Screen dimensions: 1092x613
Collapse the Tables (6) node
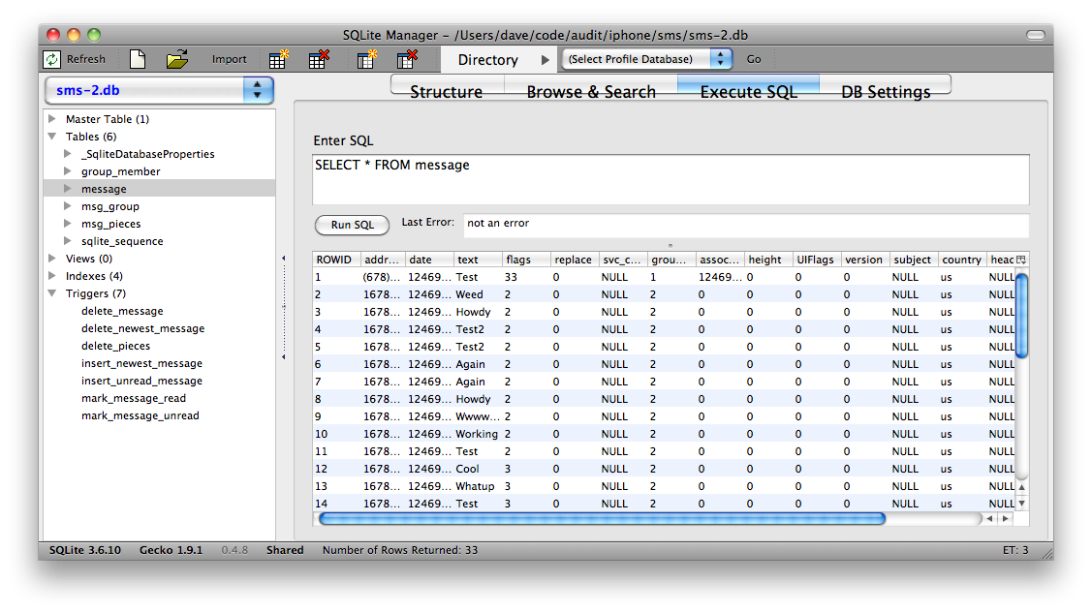(52, 137)
